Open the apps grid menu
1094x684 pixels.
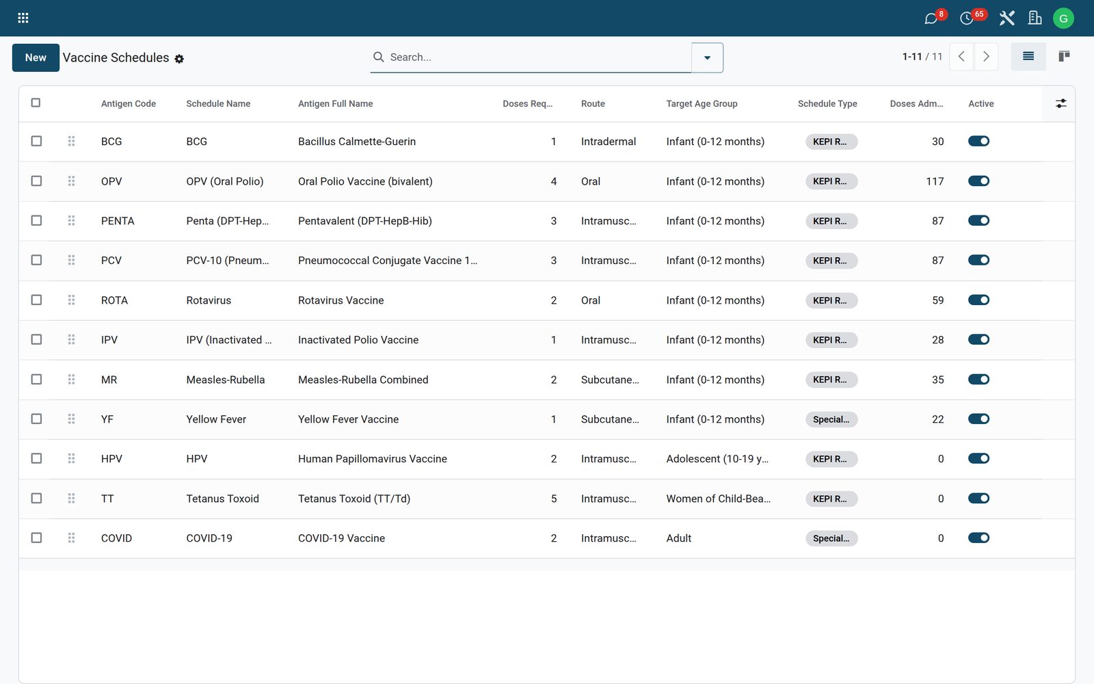pos(23,18)
